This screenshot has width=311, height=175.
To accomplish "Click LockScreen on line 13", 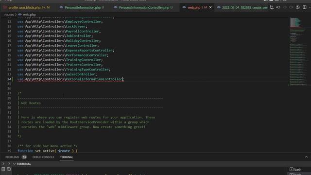I will [x=76, y=26].
